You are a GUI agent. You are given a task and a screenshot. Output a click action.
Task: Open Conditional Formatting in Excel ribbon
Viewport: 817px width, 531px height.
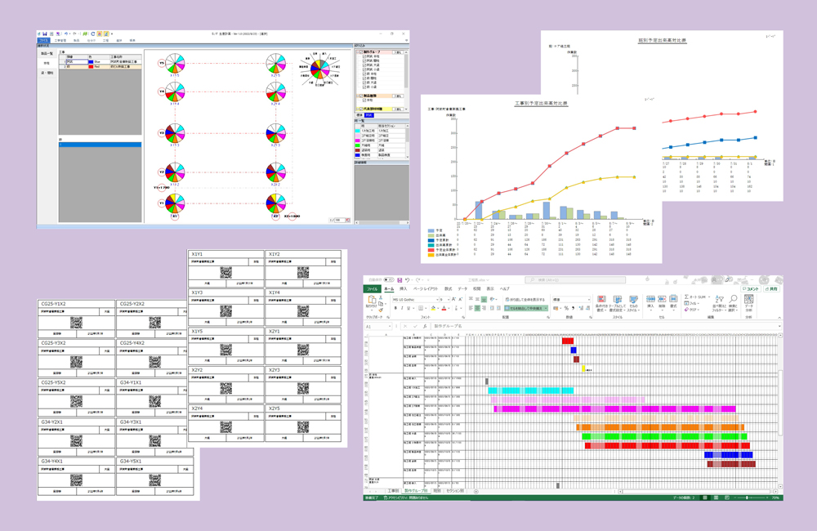click(x=601, y=304)
